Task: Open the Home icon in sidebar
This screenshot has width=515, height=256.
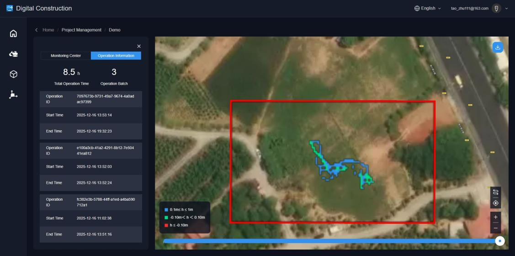Action: click(14, 33)
